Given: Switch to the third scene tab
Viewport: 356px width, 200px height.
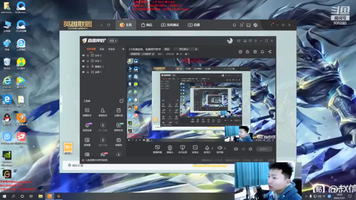Looking at the screenshot, I should 112,49.
